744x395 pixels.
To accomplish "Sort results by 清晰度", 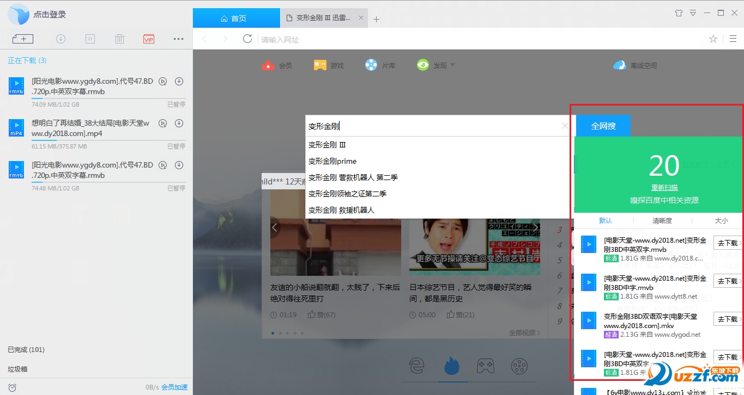I will [662, 220].
